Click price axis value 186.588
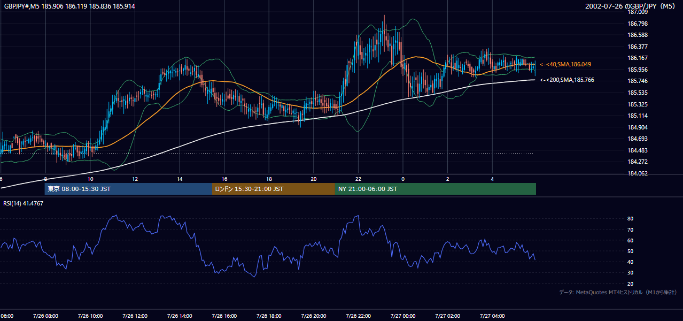The width and height of the screenshot is (683, 321). pos(638,35)
